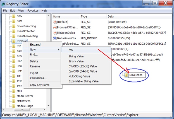
Task: Click the Registry Editor title bar icon
Action: [x=3, y=4]
